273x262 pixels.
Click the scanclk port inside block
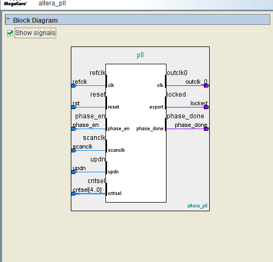coord(116,150)
